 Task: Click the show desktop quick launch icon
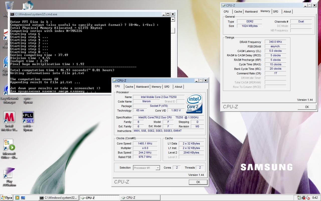click(23, 198)
